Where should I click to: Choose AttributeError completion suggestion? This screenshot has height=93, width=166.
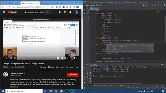(130, 49)
